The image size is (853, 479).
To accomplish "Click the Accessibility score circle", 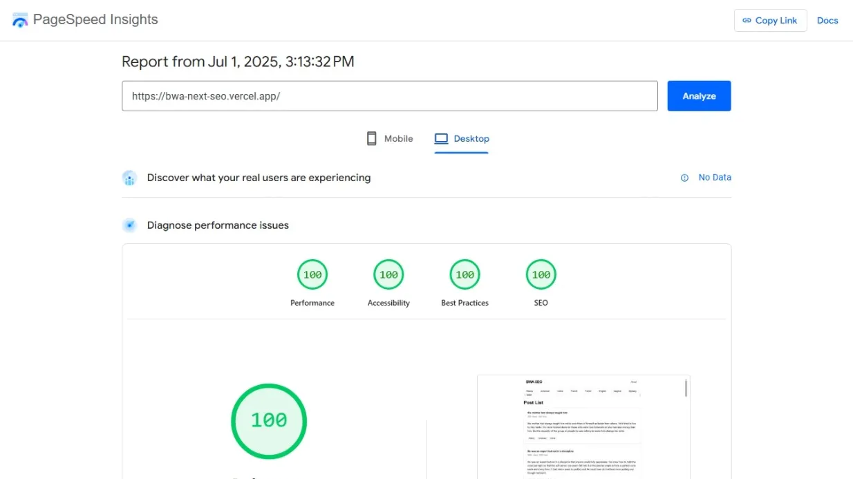I will 388,274.
